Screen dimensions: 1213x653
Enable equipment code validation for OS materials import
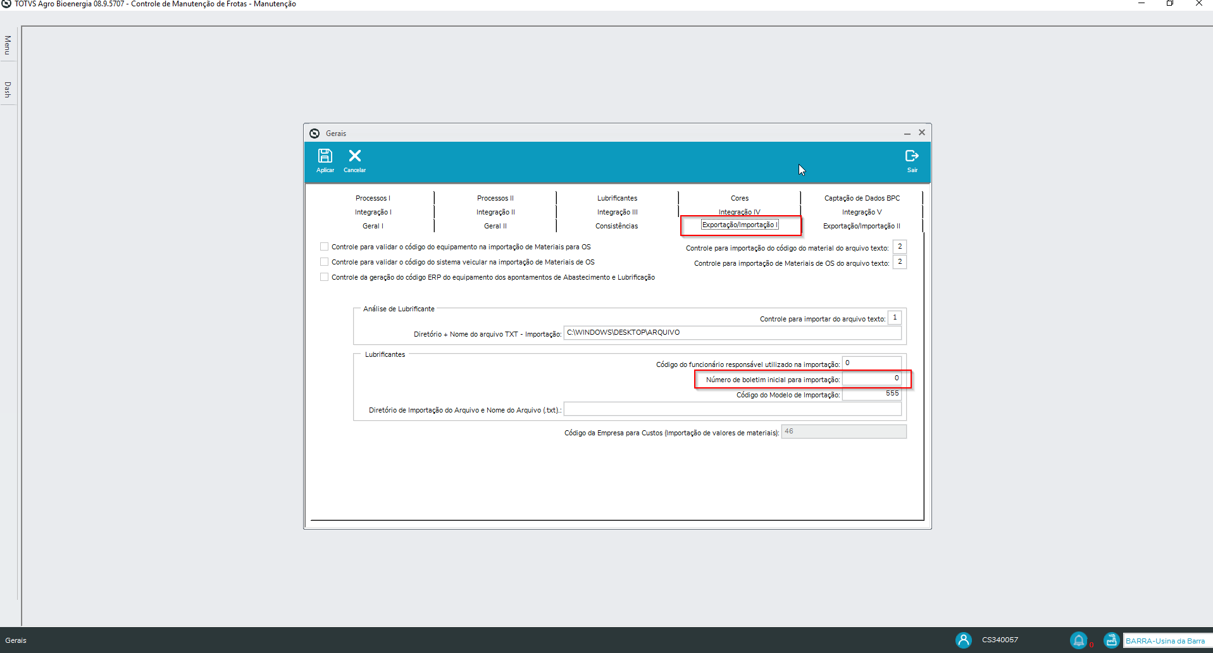click(324, 247)
